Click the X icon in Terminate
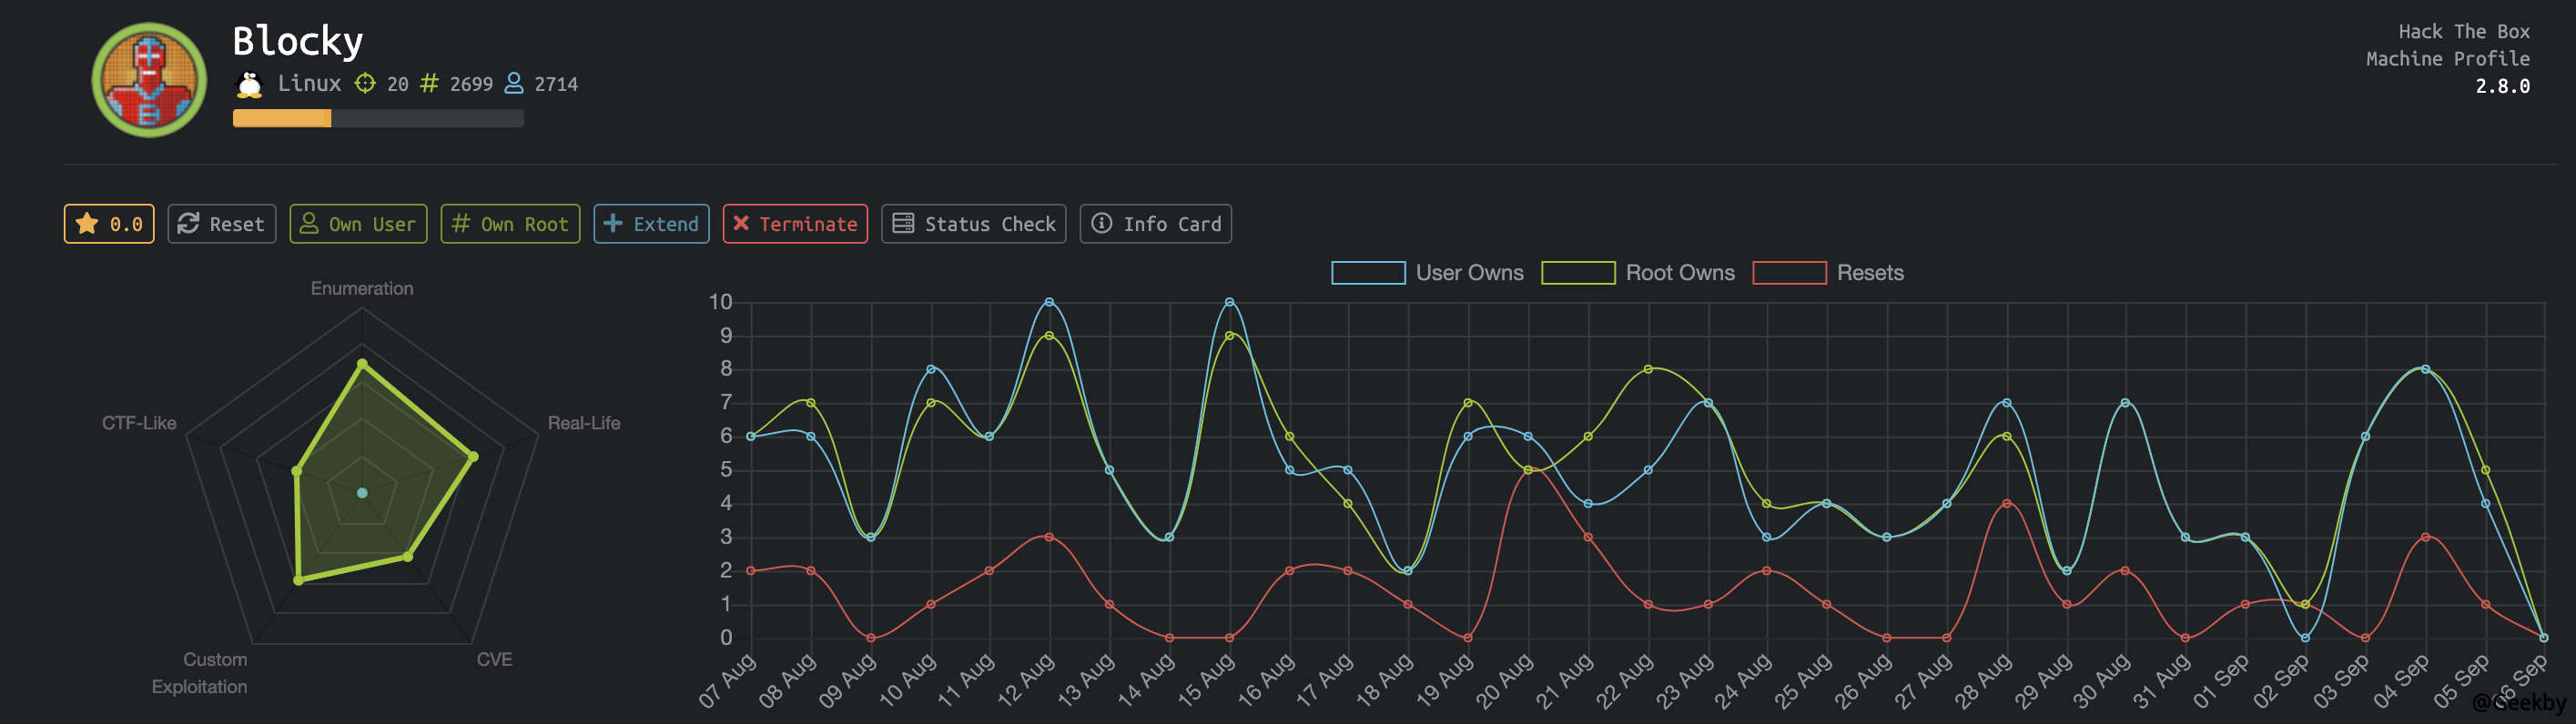Image resolution: width=2576 pixels, height=724 pixels. [741, 223]
